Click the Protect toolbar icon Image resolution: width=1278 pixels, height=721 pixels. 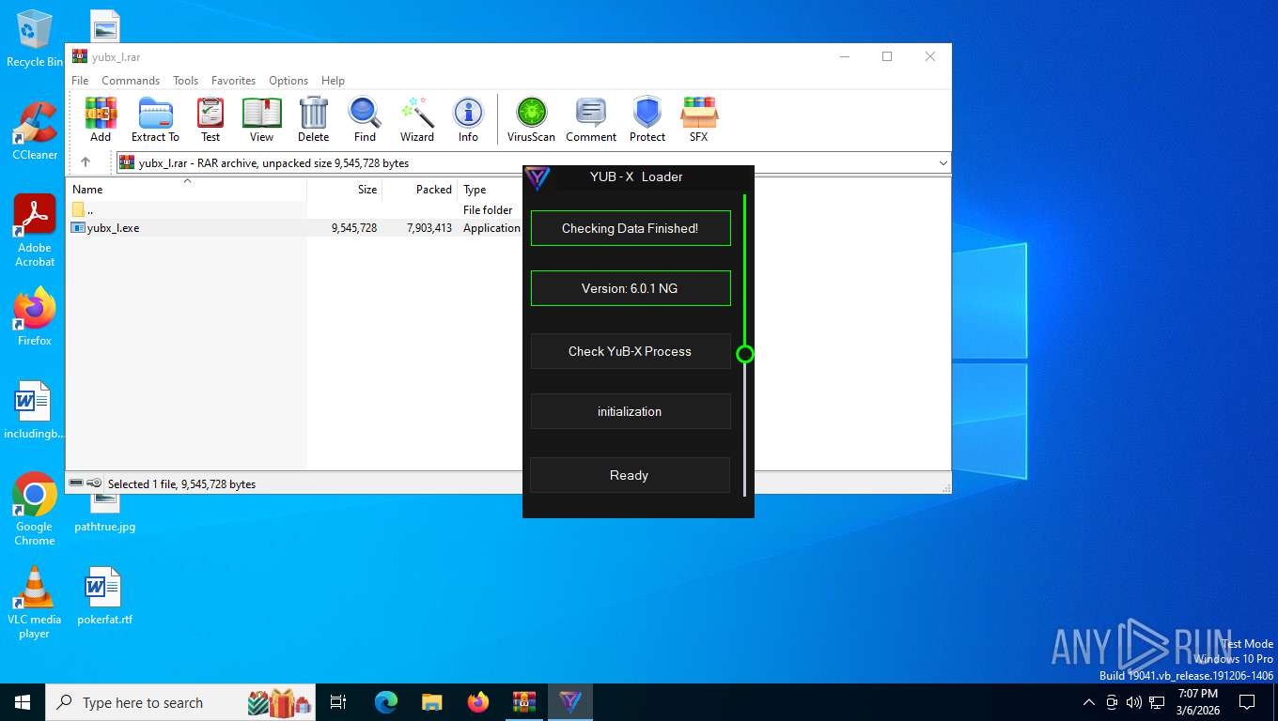click(x=647, y=119)
